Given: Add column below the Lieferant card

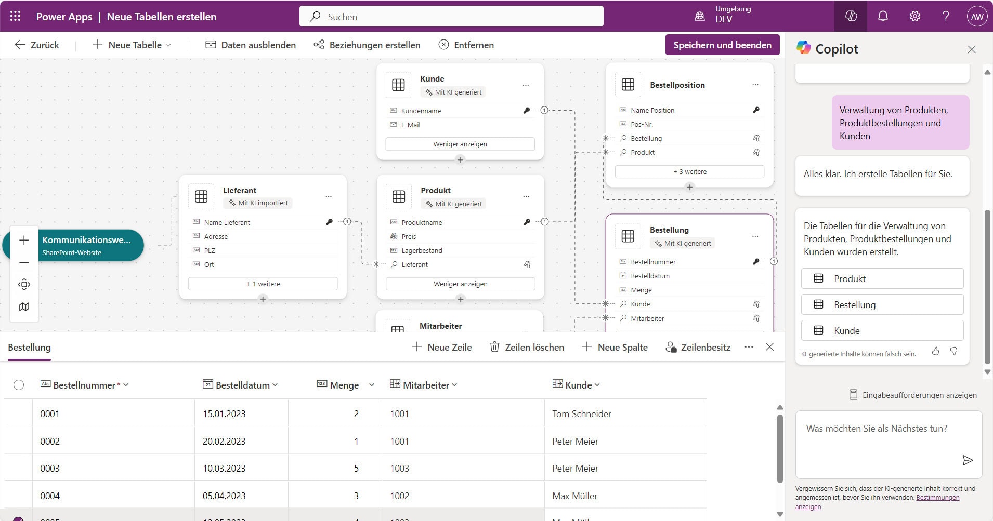Looking at the screenshot, I should 263,299.
